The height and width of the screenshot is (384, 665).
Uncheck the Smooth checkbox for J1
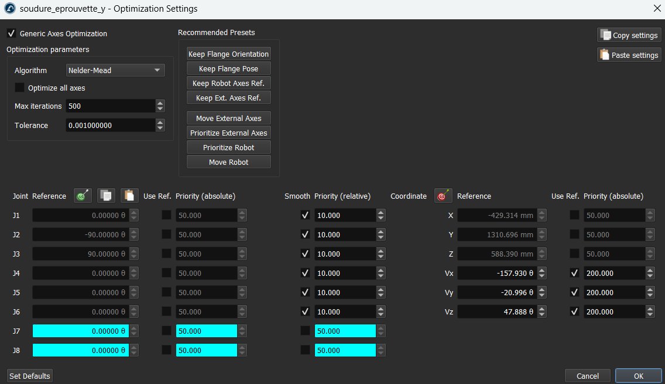[305, 215]
